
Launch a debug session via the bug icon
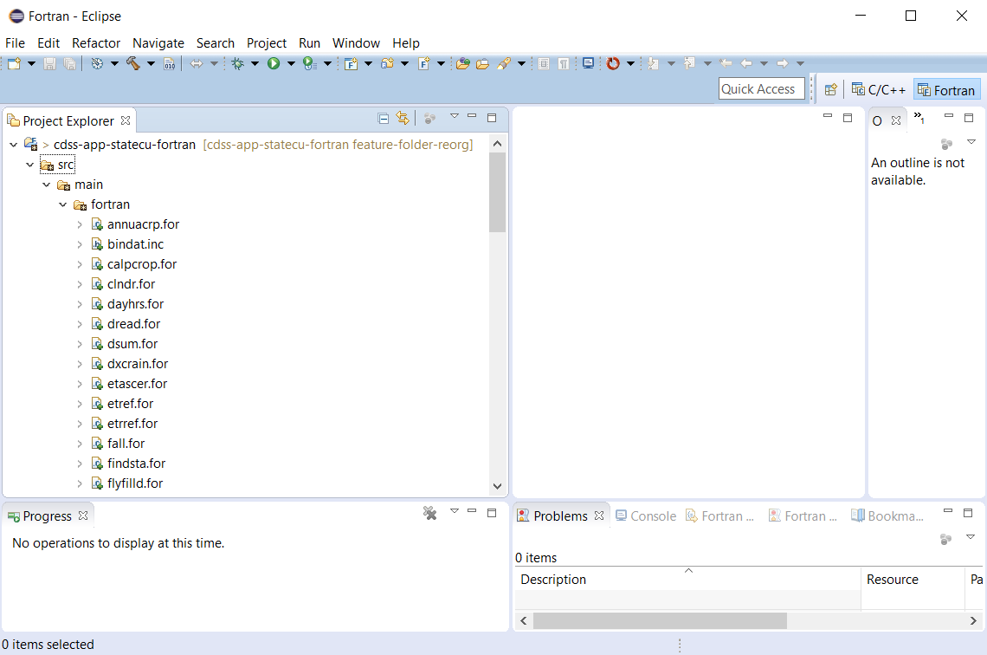pos(237,63)
